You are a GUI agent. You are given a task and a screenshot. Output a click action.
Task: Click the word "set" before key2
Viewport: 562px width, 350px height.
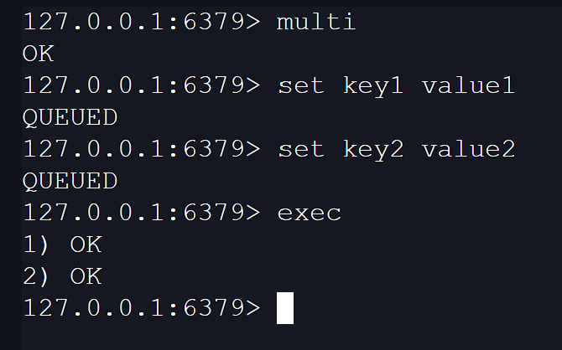click(300, 149)
